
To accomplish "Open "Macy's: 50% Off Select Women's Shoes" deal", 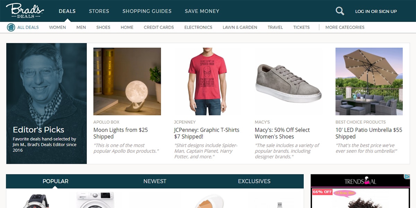I will pos(282,133).
